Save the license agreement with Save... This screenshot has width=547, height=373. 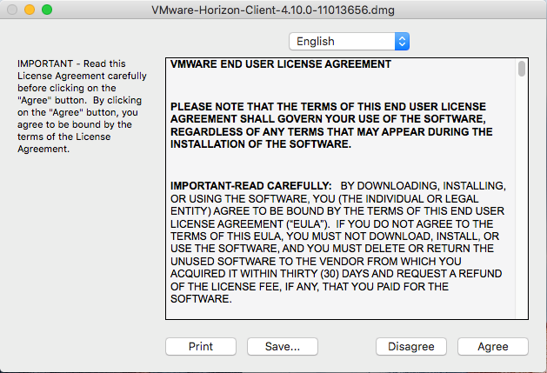[x=283, y=347]
